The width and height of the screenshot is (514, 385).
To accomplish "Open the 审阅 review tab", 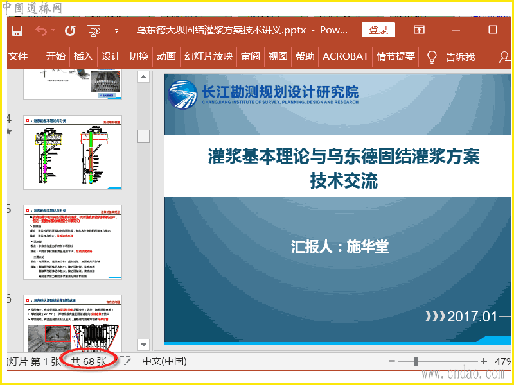I will pyautogui.click(x=251, y=56).
